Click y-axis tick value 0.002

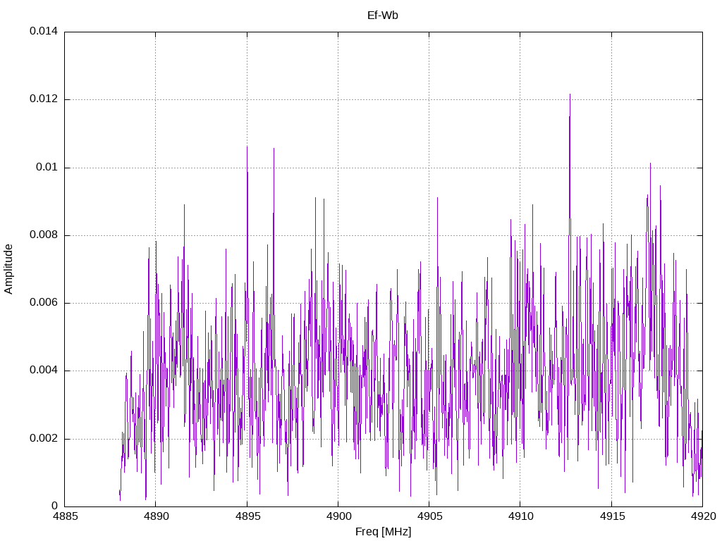point(44,438)
